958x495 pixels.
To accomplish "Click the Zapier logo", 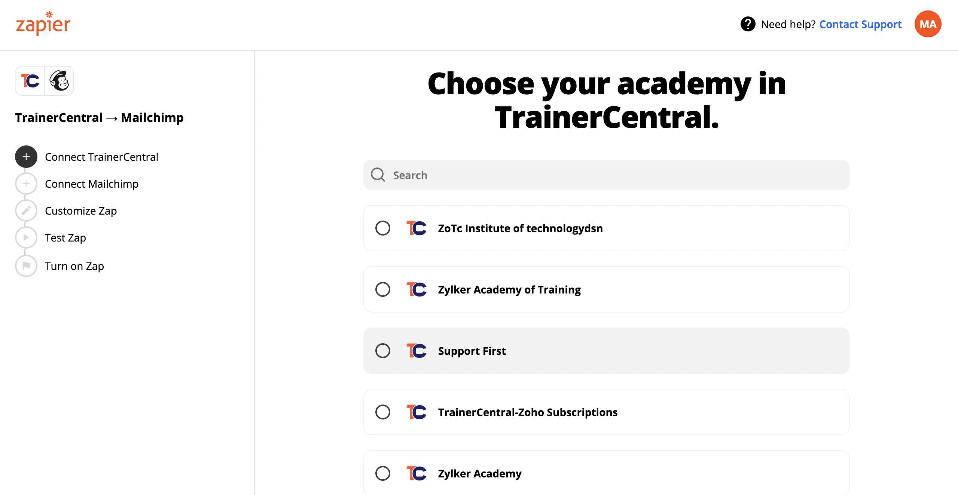I will pyautogui.click(x=43, y=24).
